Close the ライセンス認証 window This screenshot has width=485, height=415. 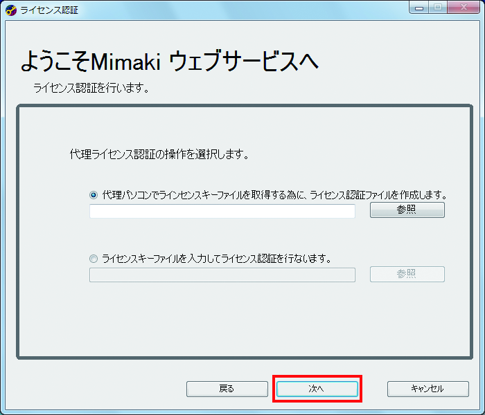click(463, 8)
